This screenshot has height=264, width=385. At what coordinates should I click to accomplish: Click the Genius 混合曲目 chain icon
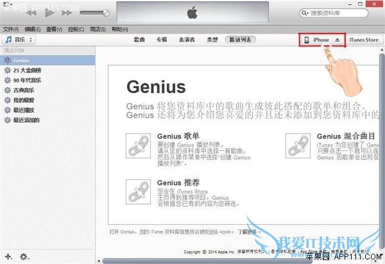[298, 146]
